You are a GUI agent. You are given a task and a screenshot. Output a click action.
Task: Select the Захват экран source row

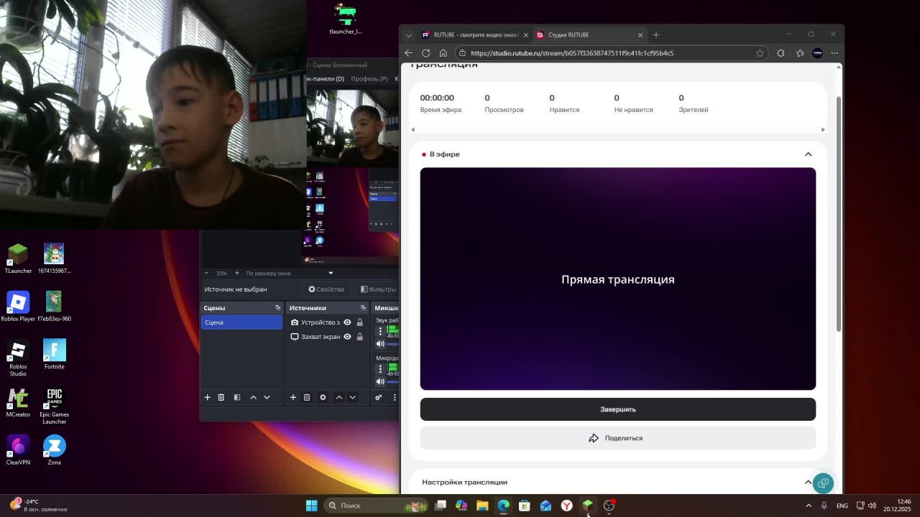327,337
